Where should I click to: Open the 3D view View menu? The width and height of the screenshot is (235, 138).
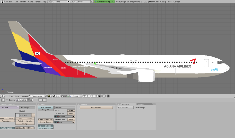point(11,96)
